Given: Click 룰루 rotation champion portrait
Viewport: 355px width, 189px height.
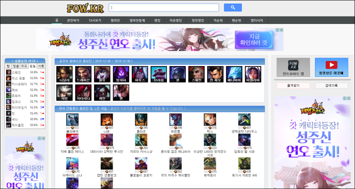Looking at the screenshot, I should [102, 74].
